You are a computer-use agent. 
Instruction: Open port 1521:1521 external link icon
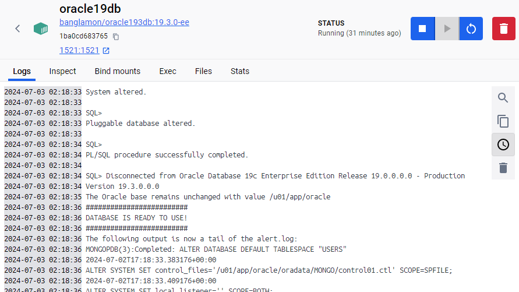[106, 51]
